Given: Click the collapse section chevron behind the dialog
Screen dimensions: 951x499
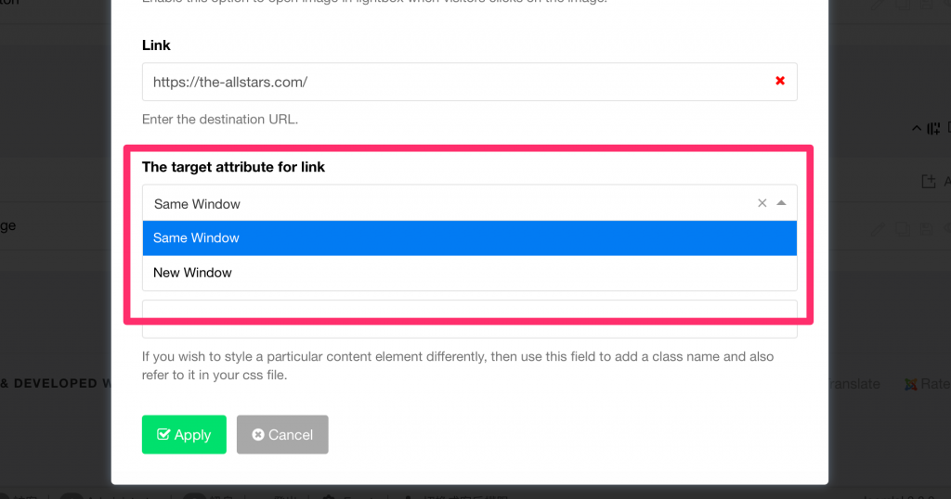Looking at the screenshot, I should (917, 128).
